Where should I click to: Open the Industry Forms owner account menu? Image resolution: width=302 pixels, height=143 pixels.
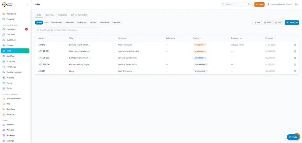(280, 4)
